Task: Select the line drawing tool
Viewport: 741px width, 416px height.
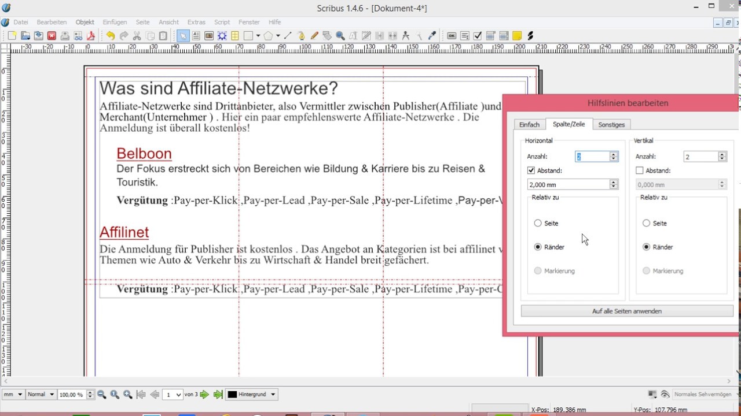Action: 288,36
